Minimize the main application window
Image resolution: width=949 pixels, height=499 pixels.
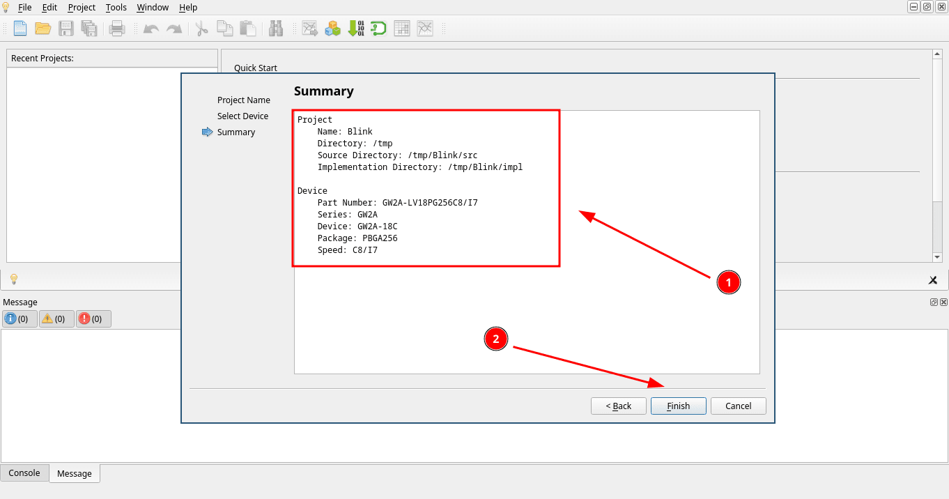click(x=913, y=7)
